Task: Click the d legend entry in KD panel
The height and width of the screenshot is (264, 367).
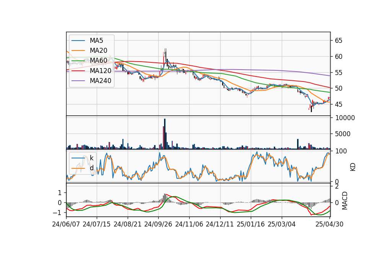Action: 83,168
